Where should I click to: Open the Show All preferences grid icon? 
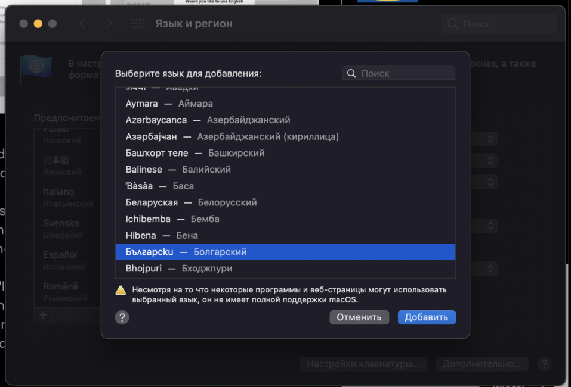pyautogui.click(x=138, y=24)
